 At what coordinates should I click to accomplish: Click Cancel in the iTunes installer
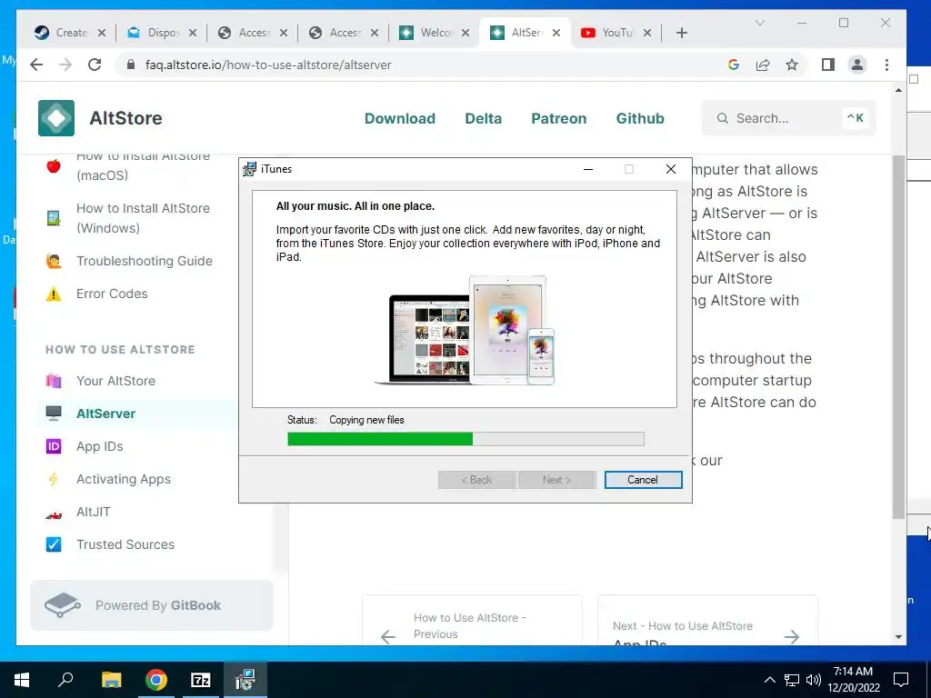coord(643,480)
